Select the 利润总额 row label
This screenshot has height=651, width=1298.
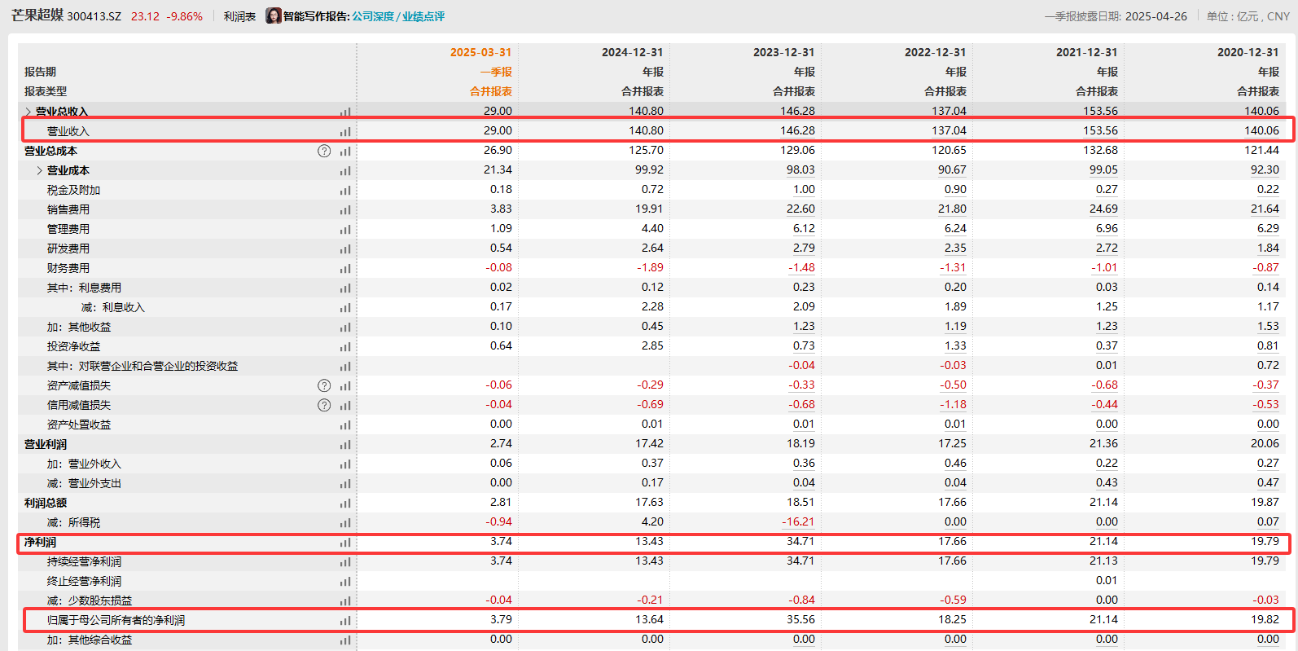(46, 503)
